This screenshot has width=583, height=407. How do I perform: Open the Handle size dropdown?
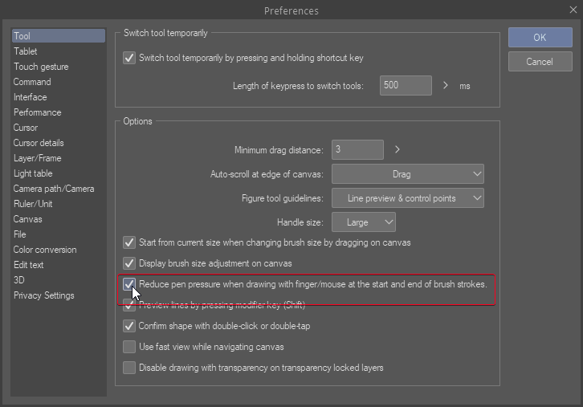point(364,222)
